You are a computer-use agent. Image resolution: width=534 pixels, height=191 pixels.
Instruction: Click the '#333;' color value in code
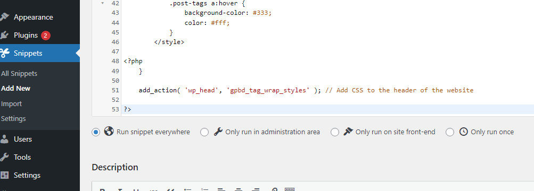[x=262, y=13]
